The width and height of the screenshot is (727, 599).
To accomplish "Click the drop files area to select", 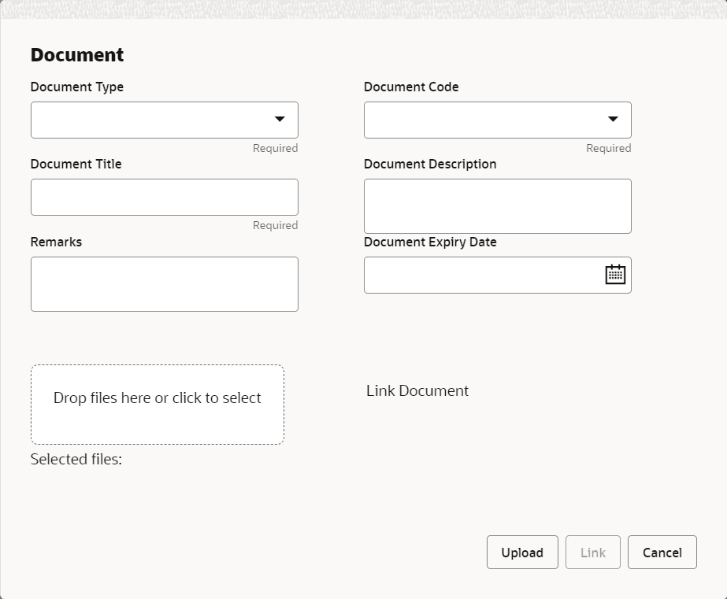I will coord(158,405).
